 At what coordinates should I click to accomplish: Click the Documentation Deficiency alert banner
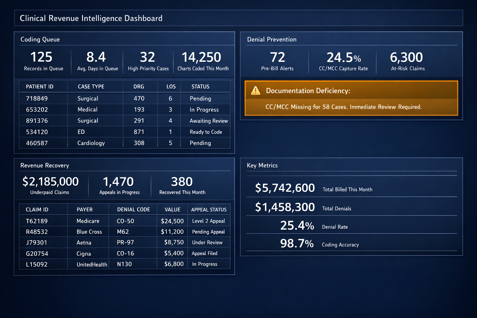pos(351,98)
